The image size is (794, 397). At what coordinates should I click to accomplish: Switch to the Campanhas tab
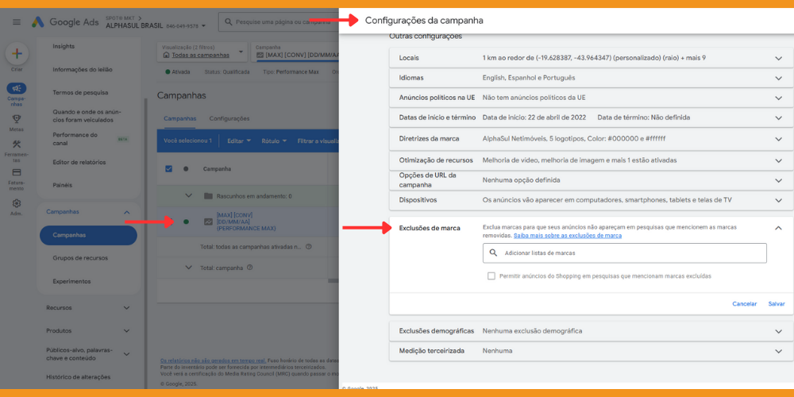pyautogui.click(x=179, y=118)
